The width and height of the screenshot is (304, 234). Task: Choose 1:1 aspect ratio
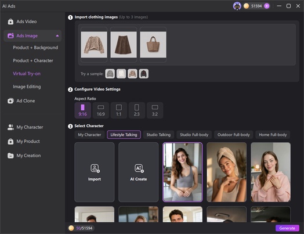coord(119,110)
